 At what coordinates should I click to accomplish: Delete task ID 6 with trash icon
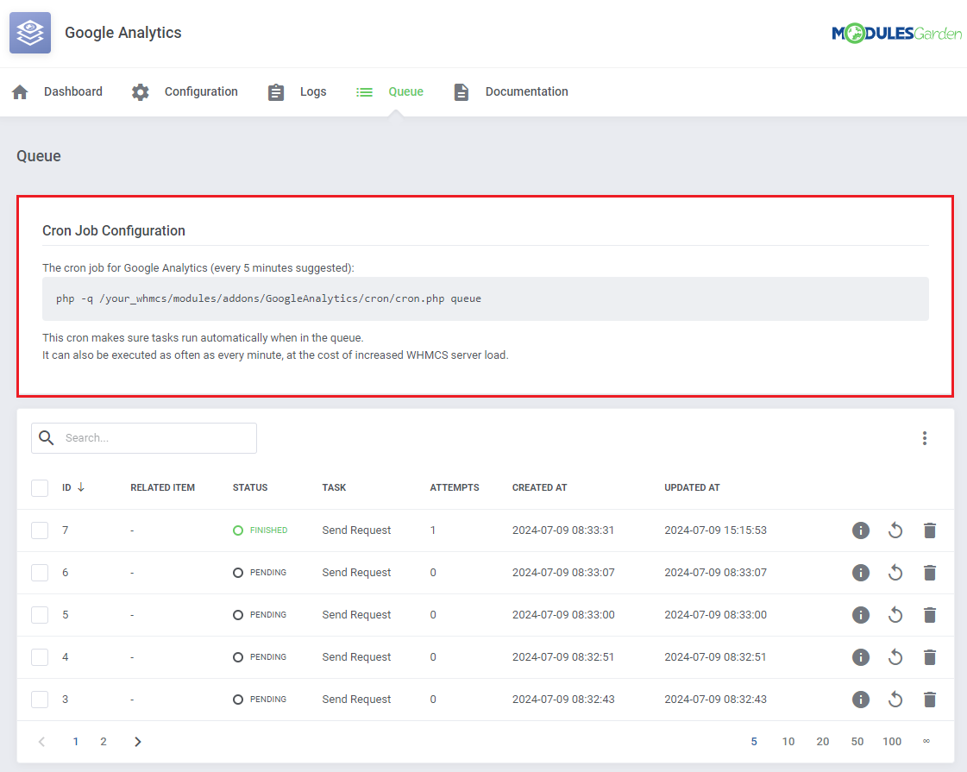coord(930,573)
